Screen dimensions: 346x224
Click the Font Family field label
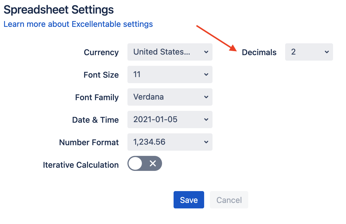click(x=97, y=97)
